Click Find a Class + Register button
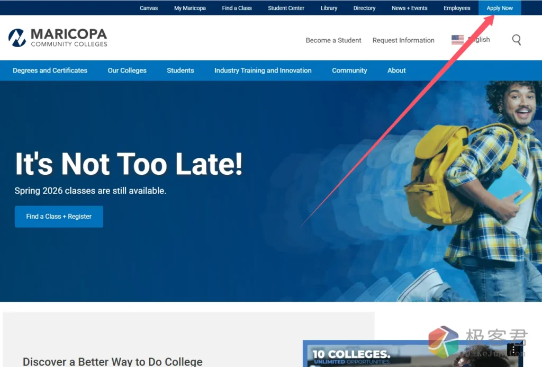This screenshot has height=367, width=542. pos(59,217)
